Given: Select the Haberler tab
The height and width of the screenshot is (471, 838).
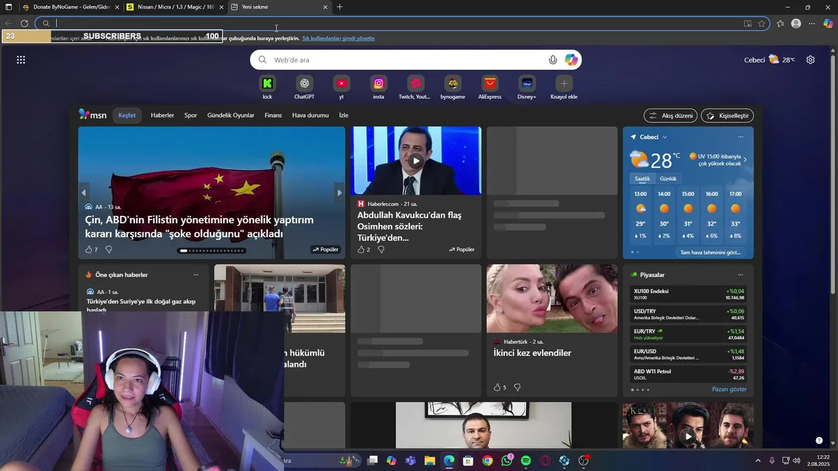Looking at the screenshot, I should pyautogui.click(x=162, y=115).
